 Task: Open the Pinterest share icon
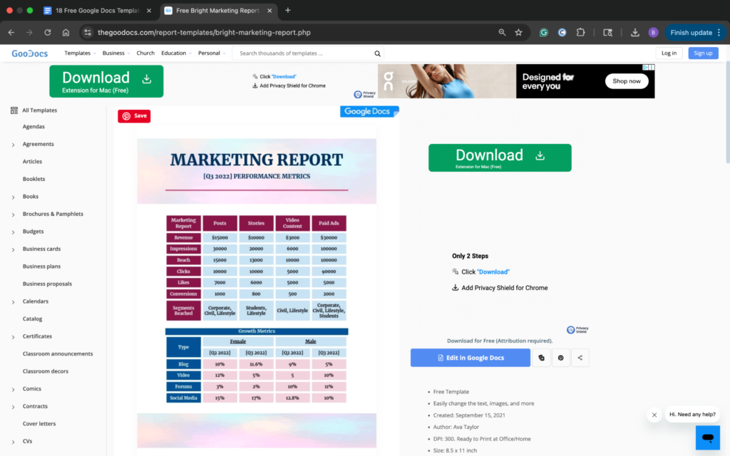click(x=560, y=357)
